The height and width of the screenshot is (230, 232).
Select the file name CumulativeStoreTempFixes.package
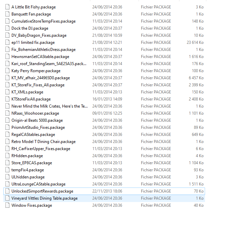(x=43, y=21)
